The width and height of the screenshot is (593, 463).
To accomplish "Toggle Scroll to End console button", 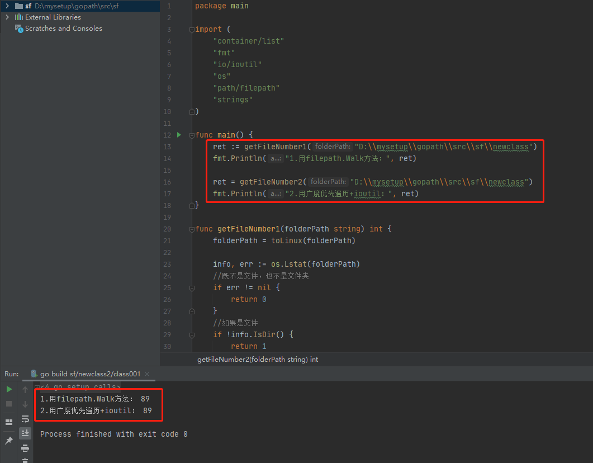I will pyautogui.click(x=25, y=433).
